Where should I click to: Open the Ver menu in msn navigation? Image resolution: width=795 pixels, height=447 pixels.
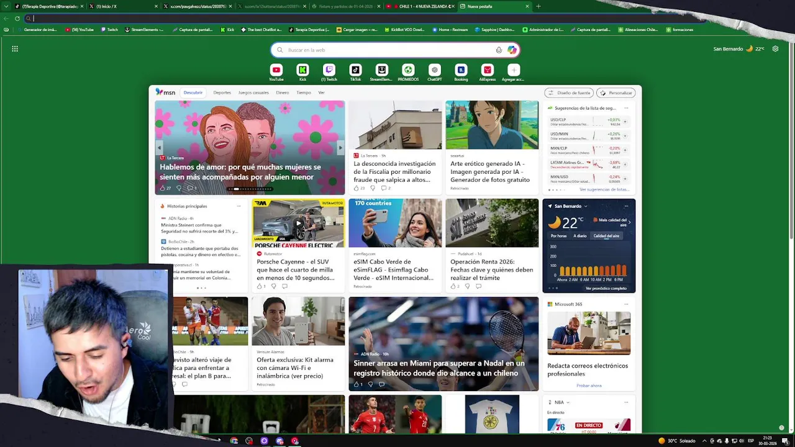tap(321, 93)
